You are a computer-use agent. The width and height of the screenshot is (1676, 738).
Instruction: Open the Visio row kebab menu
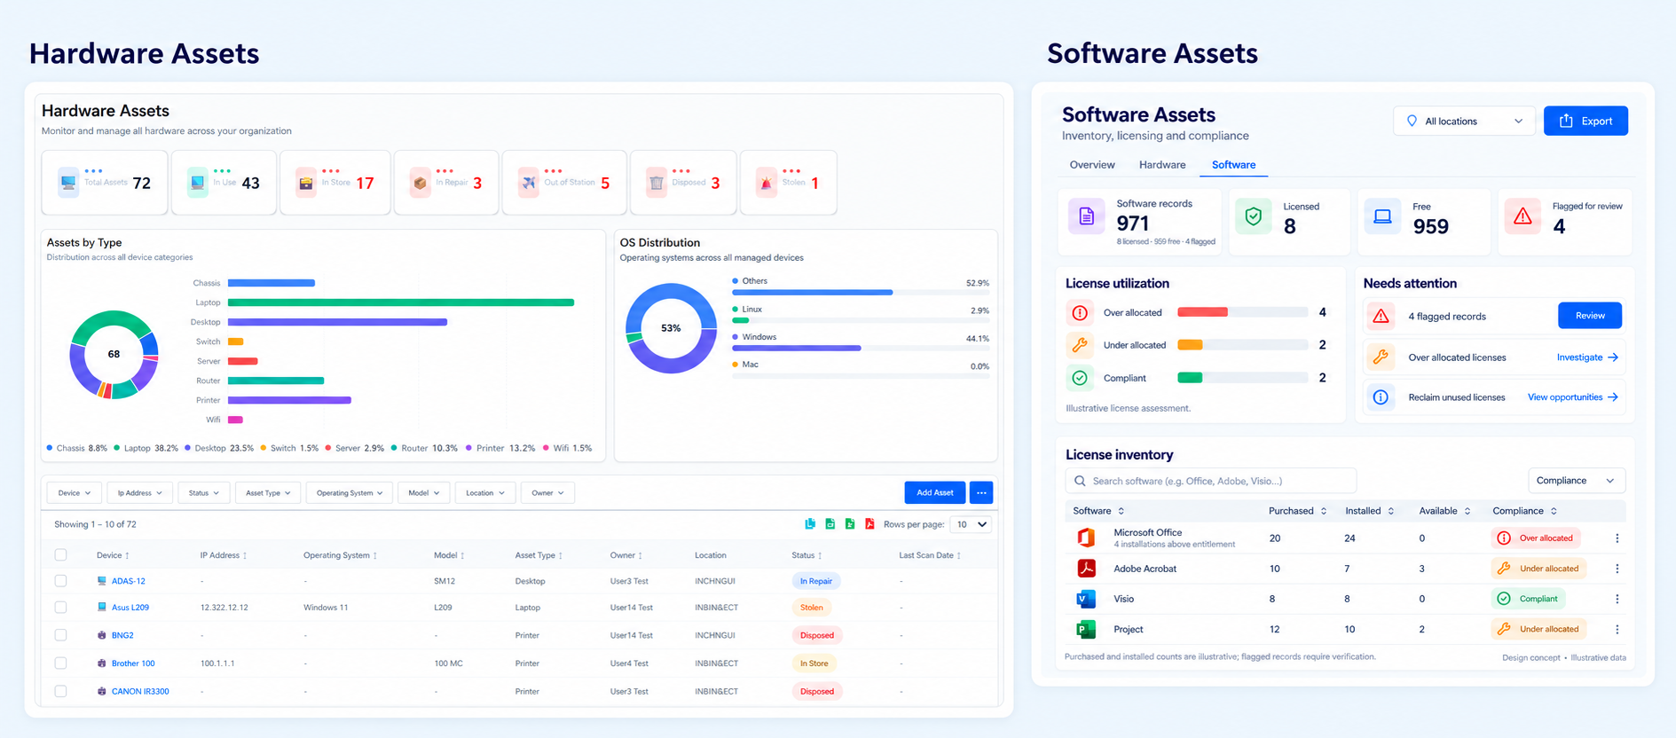[x=1617, y=599]
